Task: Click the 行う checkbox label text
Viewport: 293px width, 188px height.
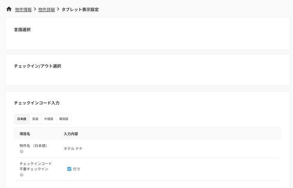Action: tap(77, 169)
